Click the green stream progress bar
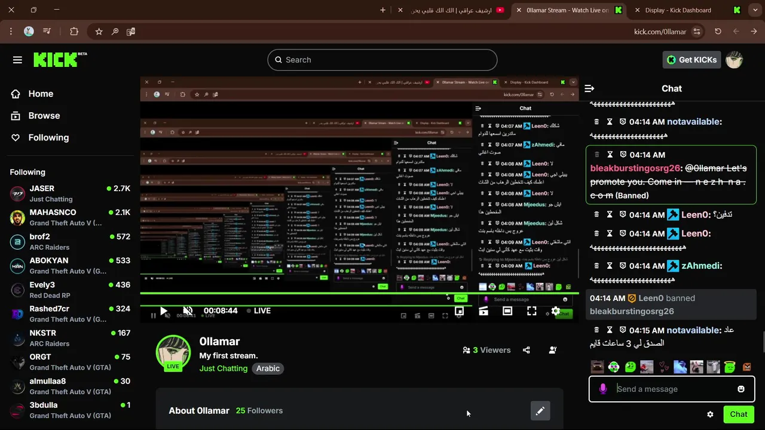The width and height of the screenshot is (765, 430). (359, 293)
